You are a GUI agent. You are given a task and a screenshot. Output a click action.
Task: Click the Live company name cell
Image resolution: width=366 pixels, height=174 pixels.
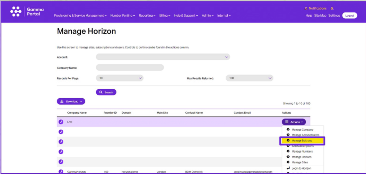(70, 122)
